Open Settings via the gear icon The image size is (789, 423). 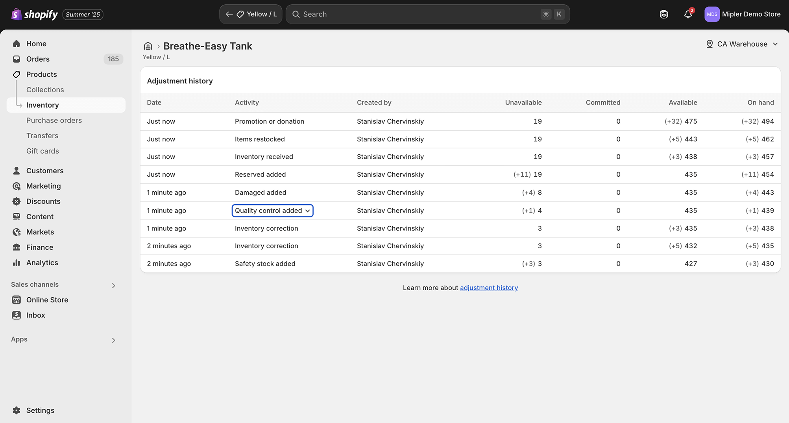tap(17, 410)
